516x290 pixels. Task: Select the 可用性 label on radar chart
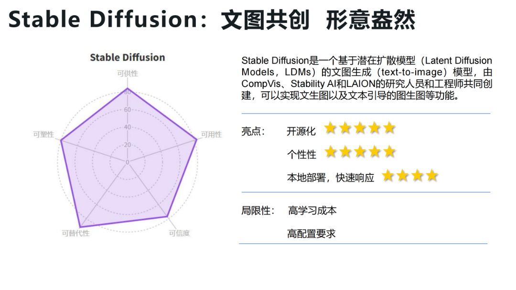click(x=212, y=134)
